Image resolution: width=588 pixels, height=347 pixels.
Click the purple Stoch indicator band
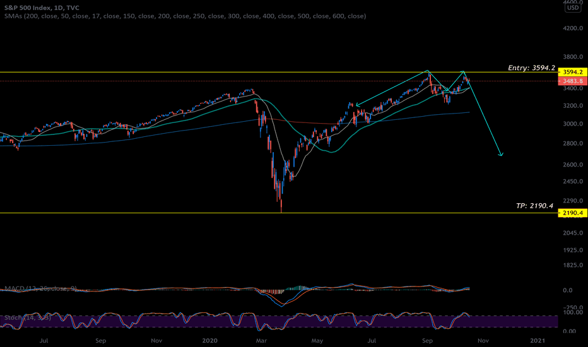(279, 322)
